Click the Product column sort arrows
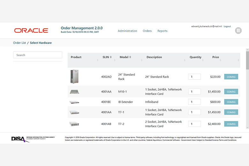The width and height of the screenshot is (249, 166). pyautogui.click(x=97, y=60)
